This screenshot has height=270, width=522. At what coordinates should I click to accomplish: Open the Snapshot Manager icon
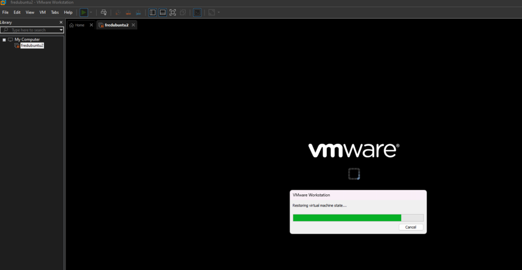pos(139,13)
